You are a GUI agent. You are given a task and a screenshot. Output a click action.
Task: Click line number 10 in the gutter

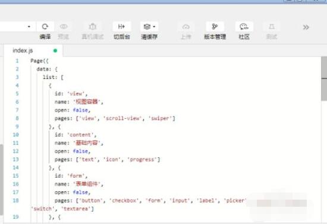(16, 135)
